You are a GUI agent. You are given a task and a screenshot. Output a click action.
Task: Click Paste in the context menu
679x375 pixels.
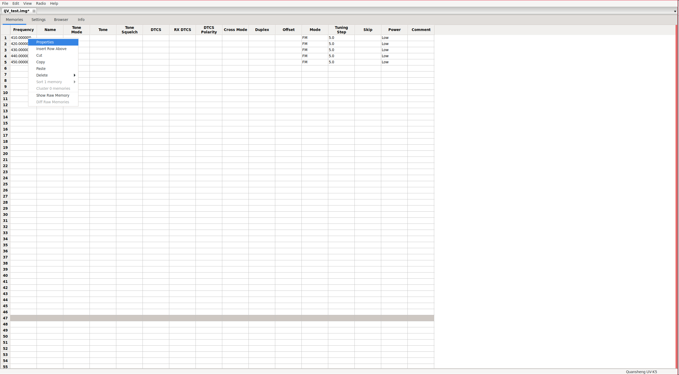pyautogui.click(x=41, y=69)
